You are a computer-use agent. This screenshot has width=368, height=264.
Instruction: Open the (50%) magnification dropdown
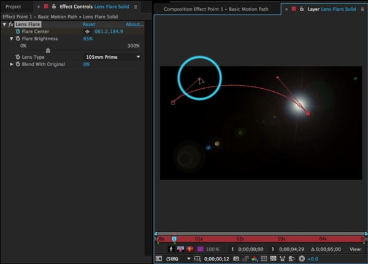(x=178, y=259)
